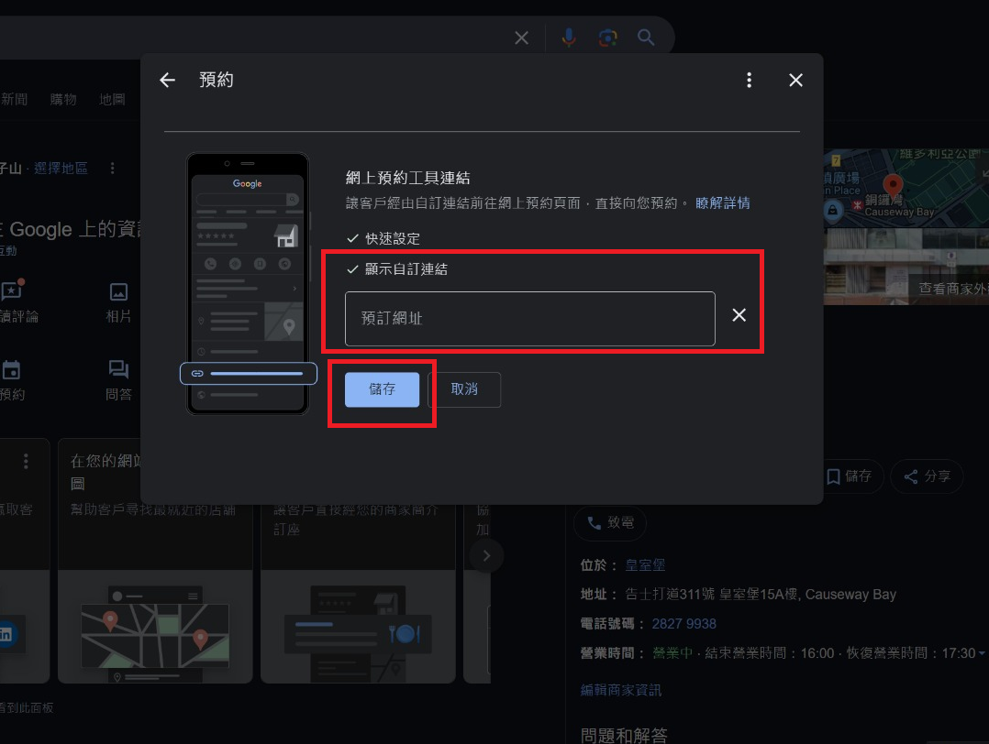This screenshot has width=989, height=744.
Task: Select the 快速設定 option
Action: click(383, 238)
